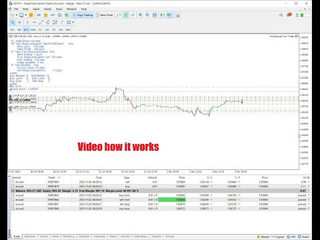This screenshot has width=320, height=240.
Task: Open the Insert menu
Action: [36, 9]
